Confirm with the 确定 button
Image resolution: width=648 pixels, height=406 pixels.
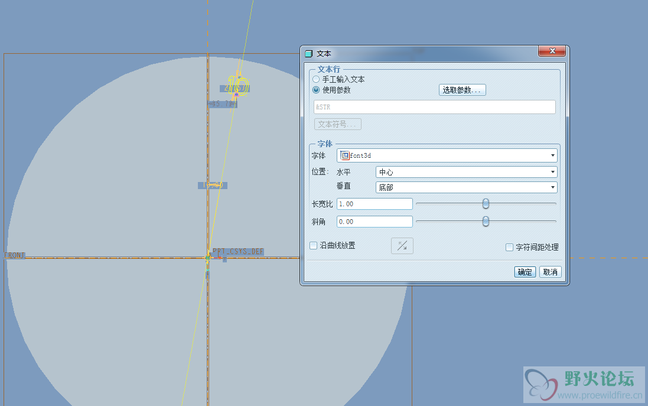(x=525, y=272)
